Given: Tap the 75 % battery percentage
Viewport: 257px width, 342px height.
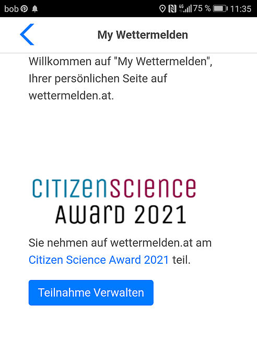Looking at the screenshot, I should (x=202, y=8).
